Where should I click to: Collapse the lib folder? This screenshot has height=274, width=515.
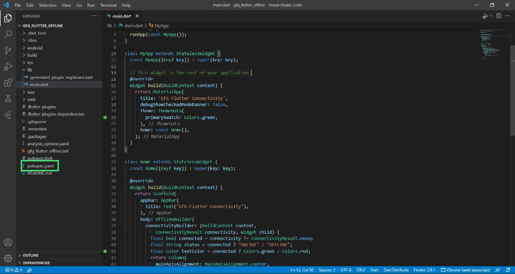29,70
